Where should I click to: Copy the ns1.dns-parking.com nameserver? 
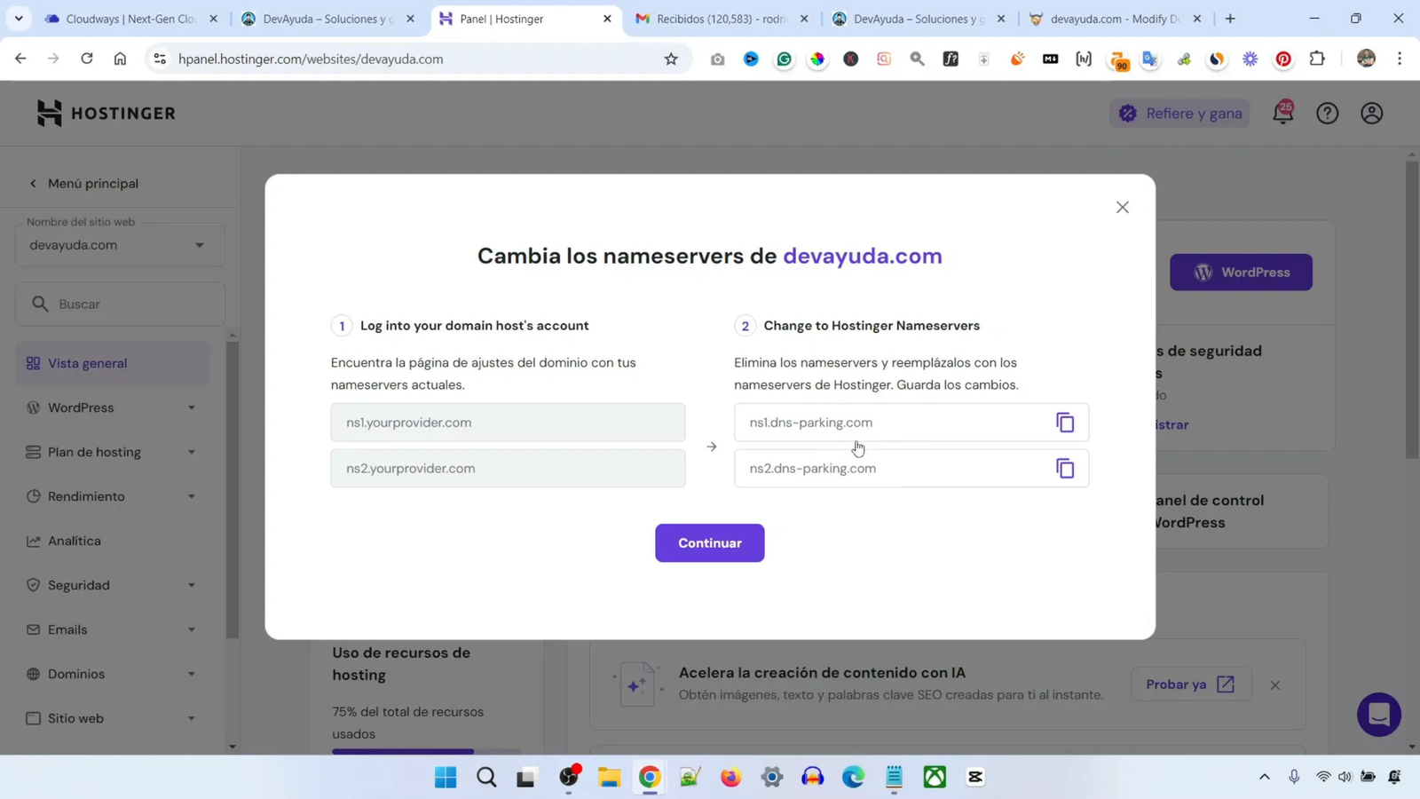(x=1064, y=423)
